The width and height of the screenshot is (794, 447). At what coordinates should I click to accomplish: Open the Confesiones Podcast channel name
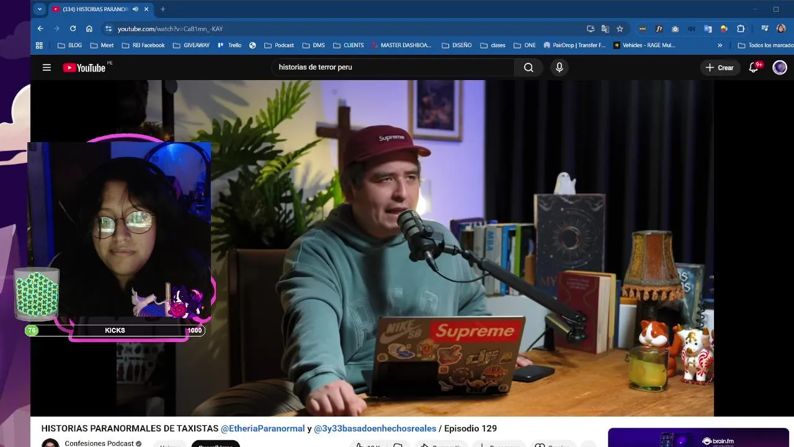click(x=99, y=443)
